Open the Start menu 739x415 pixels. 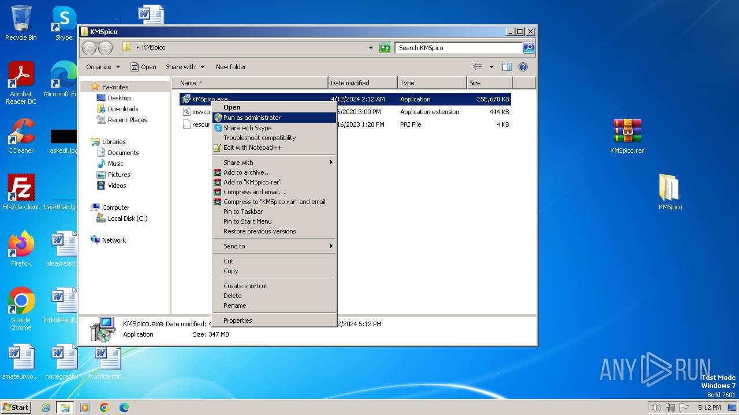pyautogui.click(x=16, y=408)
